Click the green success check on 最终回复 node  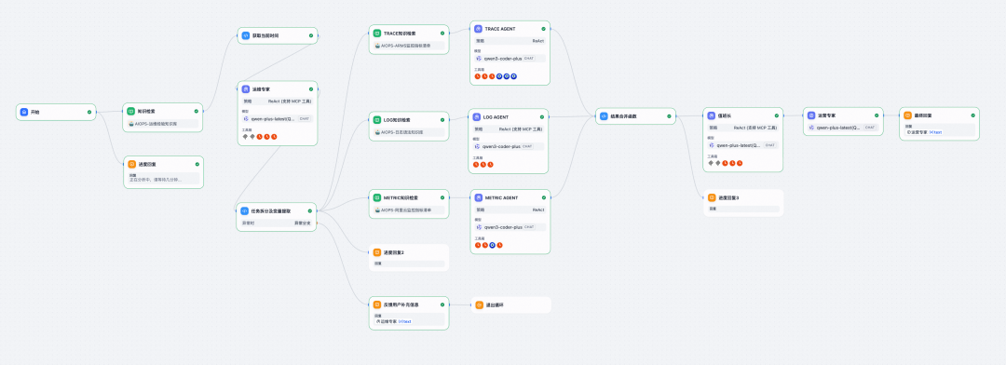click(972, 115)
